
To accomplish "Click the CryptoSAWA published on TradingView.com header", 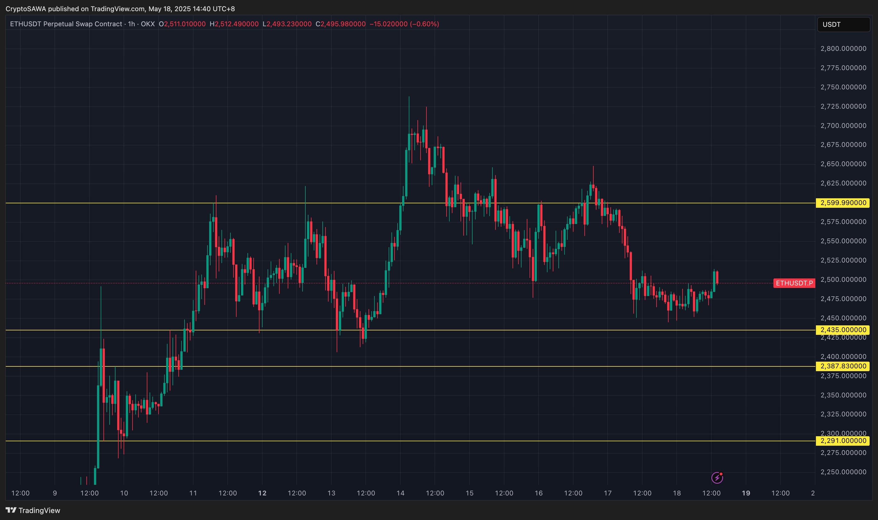I will tap(120, 9).
